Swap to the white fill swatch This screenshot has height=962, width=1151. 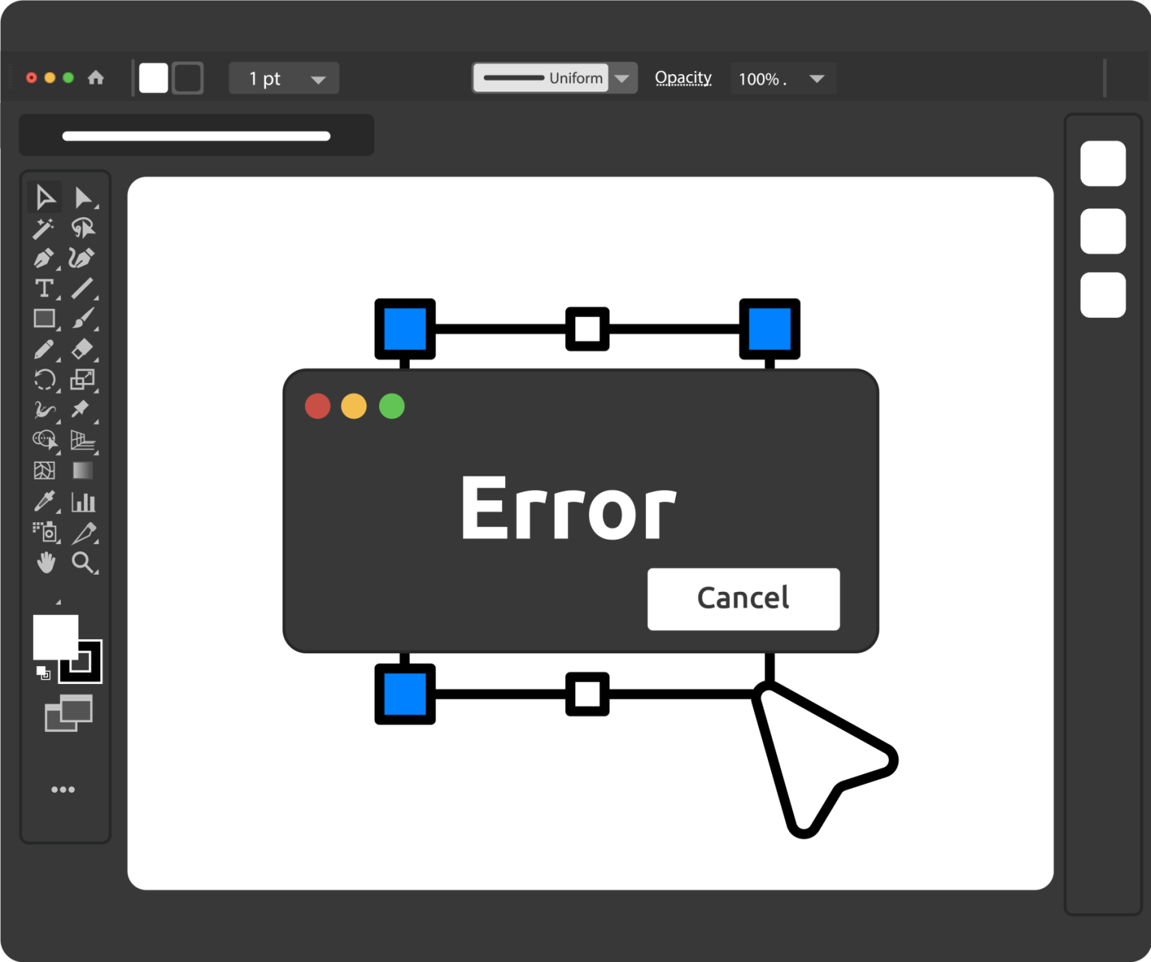pos(55,636)
